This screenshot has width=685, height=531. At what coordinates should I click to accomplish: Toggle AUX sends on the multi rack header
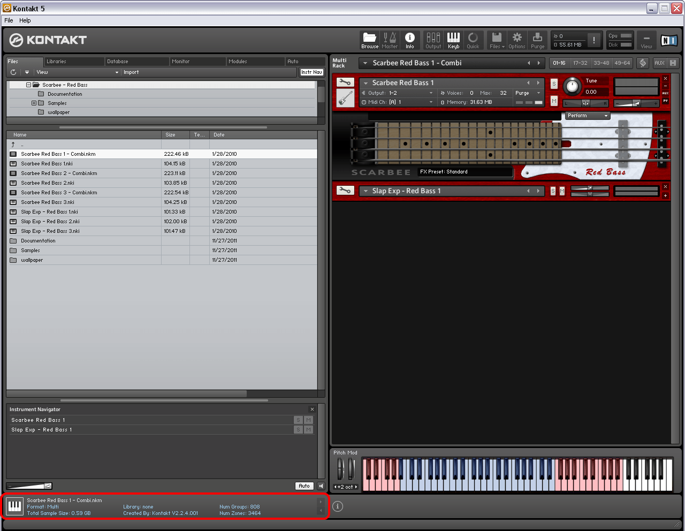point(659,63)
